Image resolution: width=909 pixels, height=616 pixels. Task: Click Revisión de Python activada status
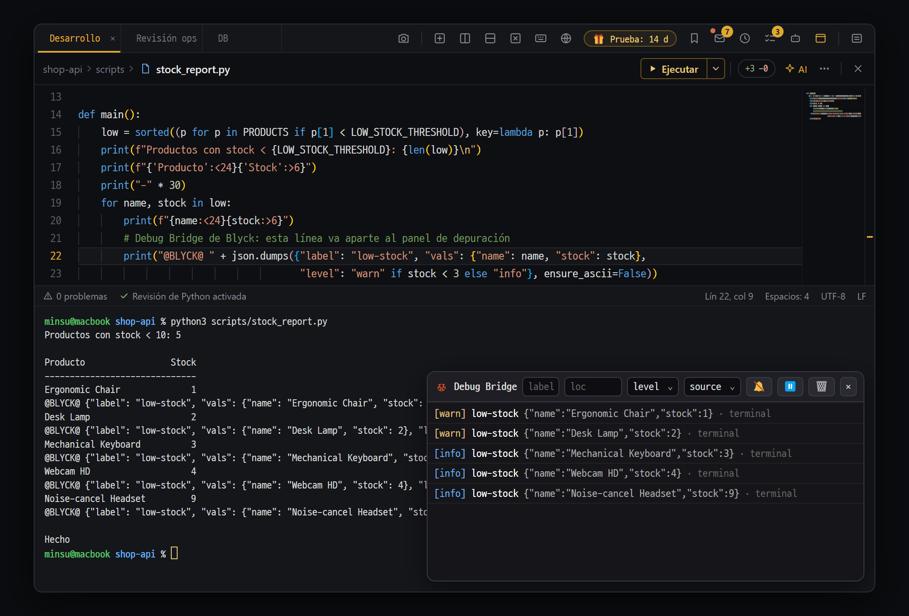183,296
